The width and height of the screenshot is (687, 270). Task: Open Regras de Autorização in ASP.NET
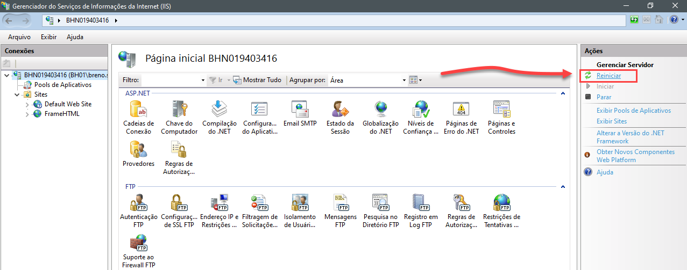[179, 158]
